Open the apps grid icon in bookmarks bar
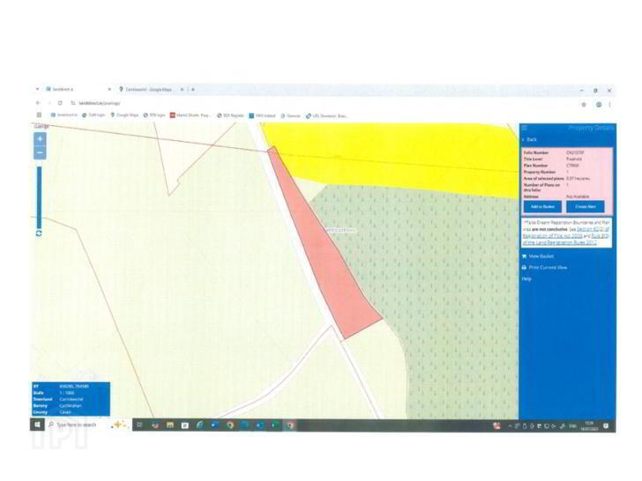The image size is (642, 481). point(40,115)
